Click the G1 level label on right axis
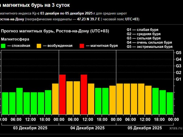This screenshot has width=183, height=137. pyautogui.click(x=178, y=79)
